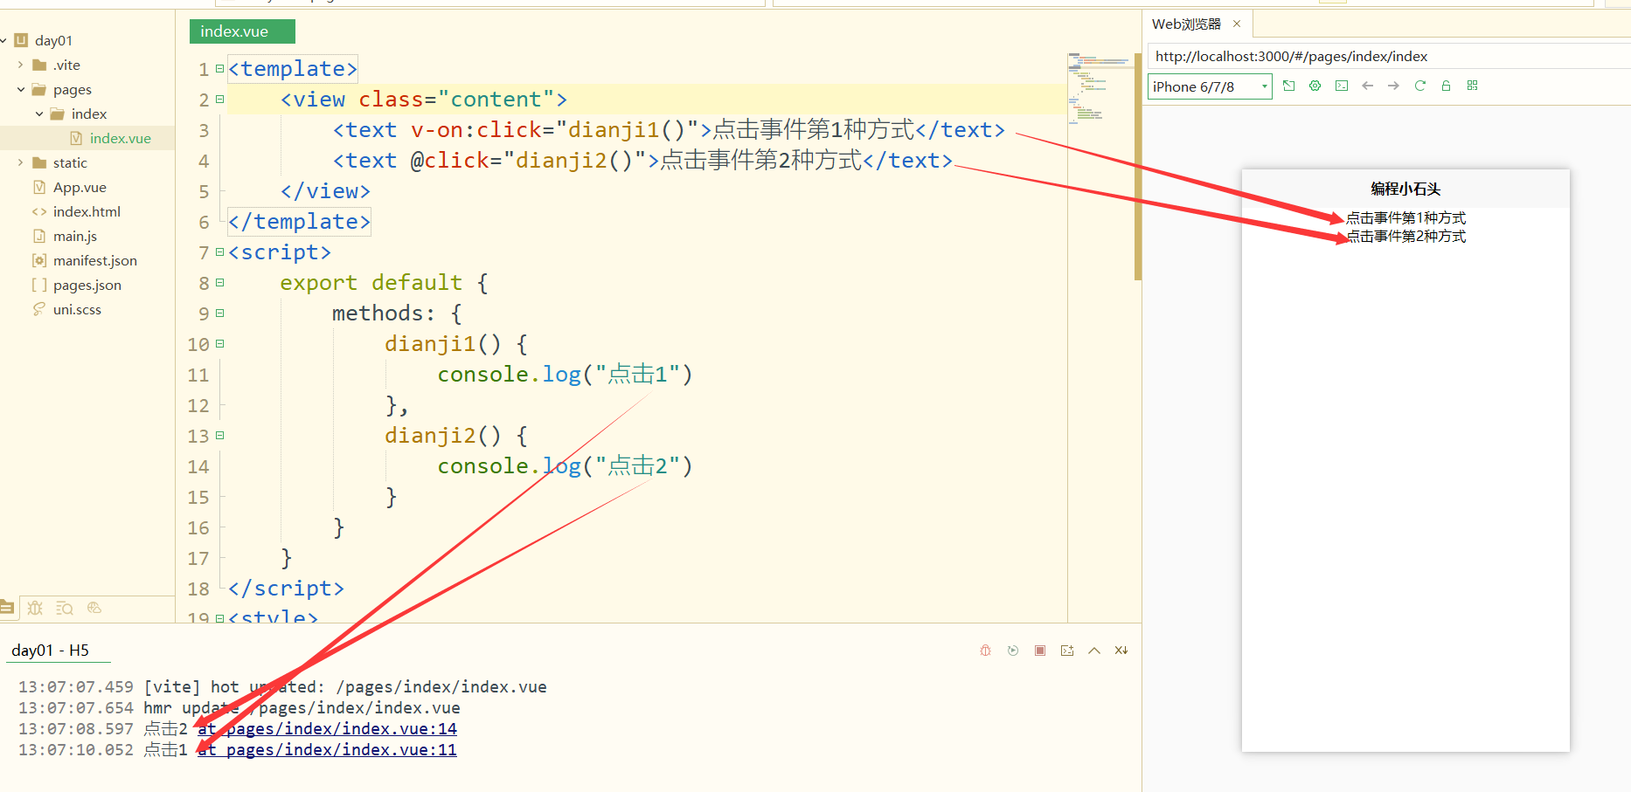Click 点击事件第1种方式 in the phone preview

click(x=1406, y=218)
